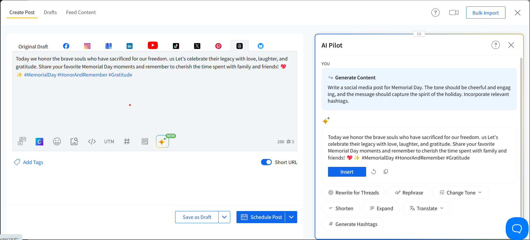530x240 pixels.
Task: Expand the Save as Draft dropdown arrow
Action: click(x=224, y=217)
